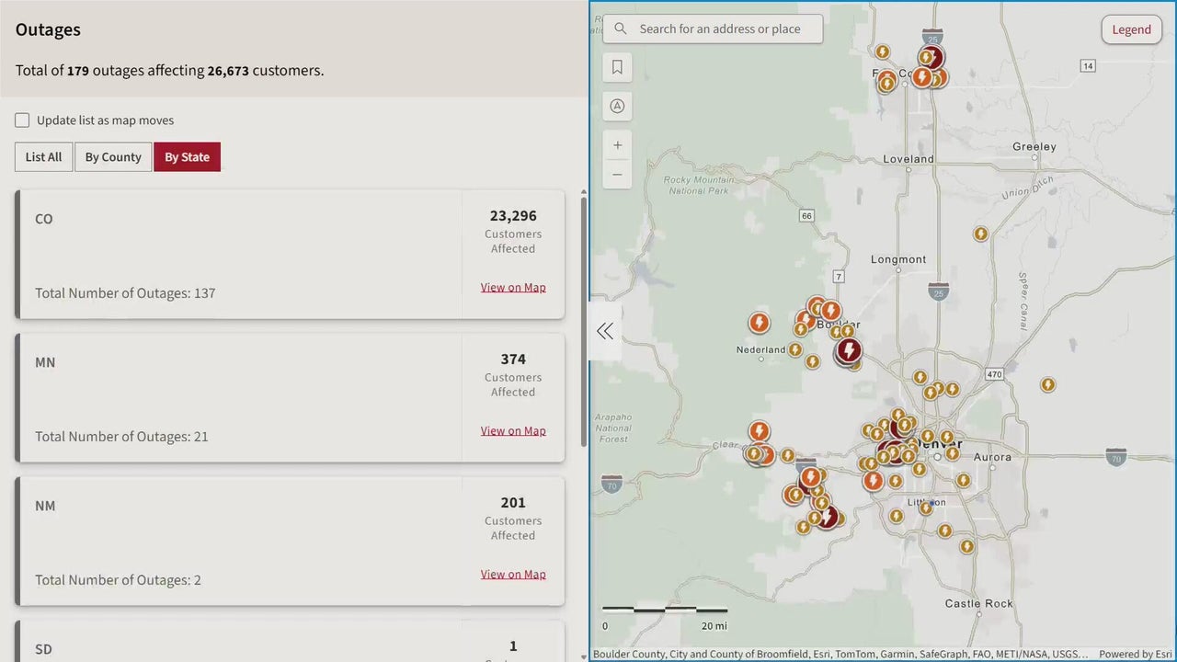Screen dimensions: 1177x662
Task: Click outage marker east of Highway 470
Action: (1047, 384)
